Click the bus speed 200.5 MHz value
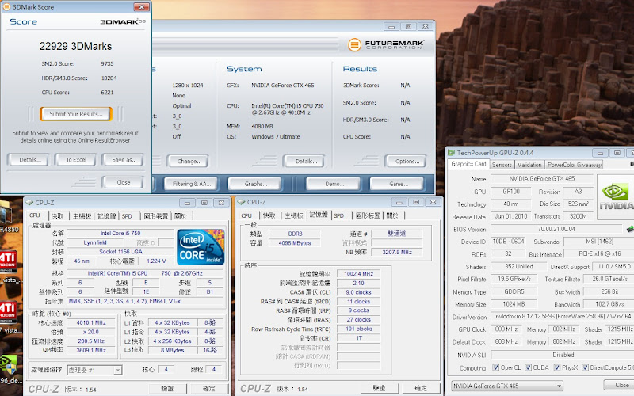Image resolution: width=634 pixels, height=396 pixels. 91,341
